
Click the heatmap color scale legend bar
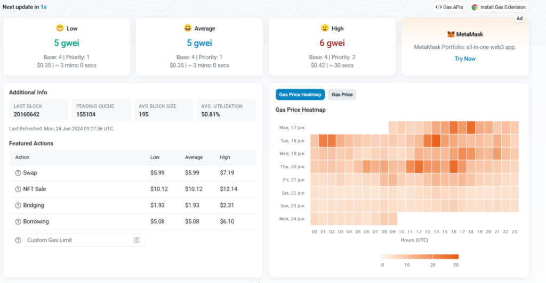tap(420, 256)
